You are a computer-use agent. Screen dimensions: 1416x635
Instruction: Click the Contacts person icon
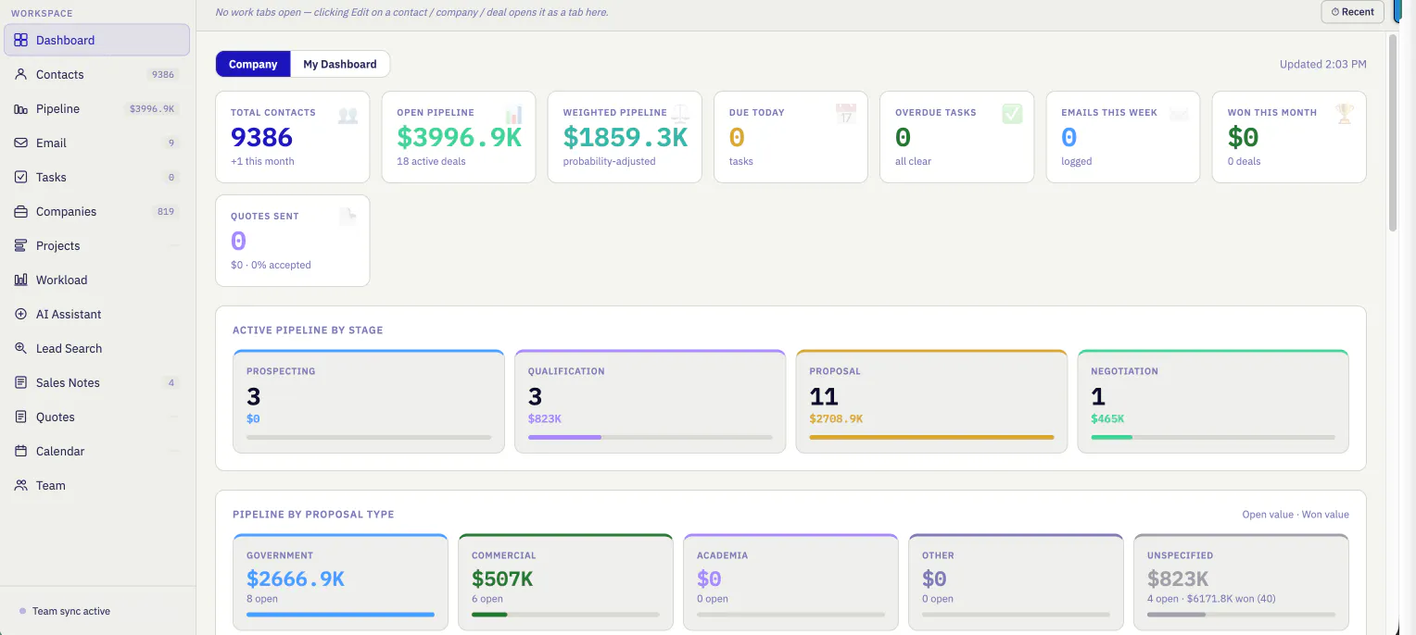[20, 74]
